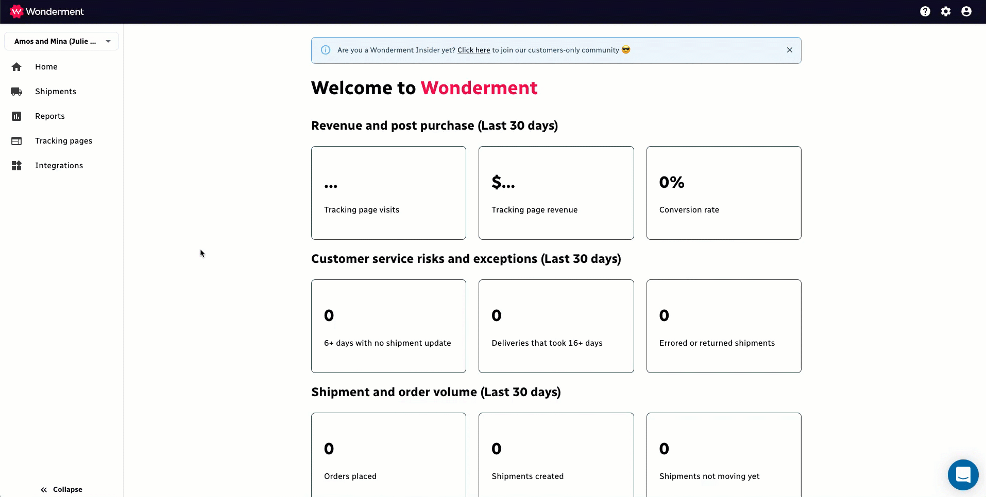Click 'Shipment and order volume' heading

coord(436,392)
